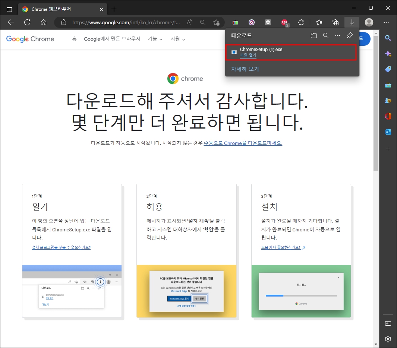
Task: Click 설치 프로그램을 찾을 수 없으신가요? link
Action: coord(61,247)
